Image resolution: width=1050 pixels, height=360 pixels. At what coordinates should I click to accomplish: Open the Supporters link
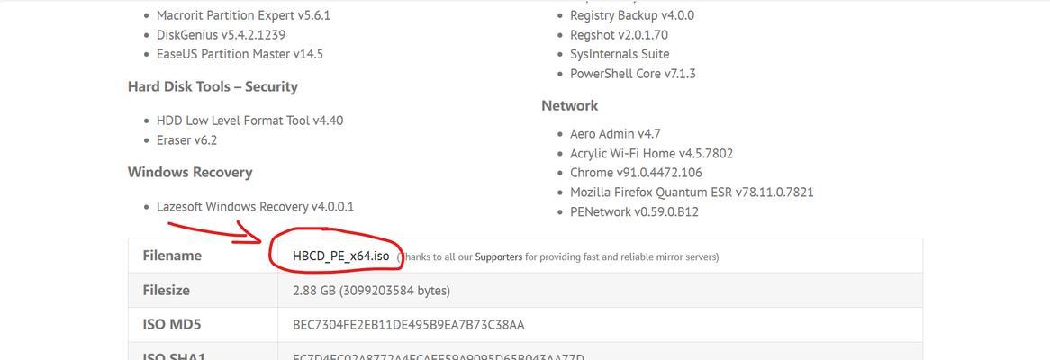498,257
